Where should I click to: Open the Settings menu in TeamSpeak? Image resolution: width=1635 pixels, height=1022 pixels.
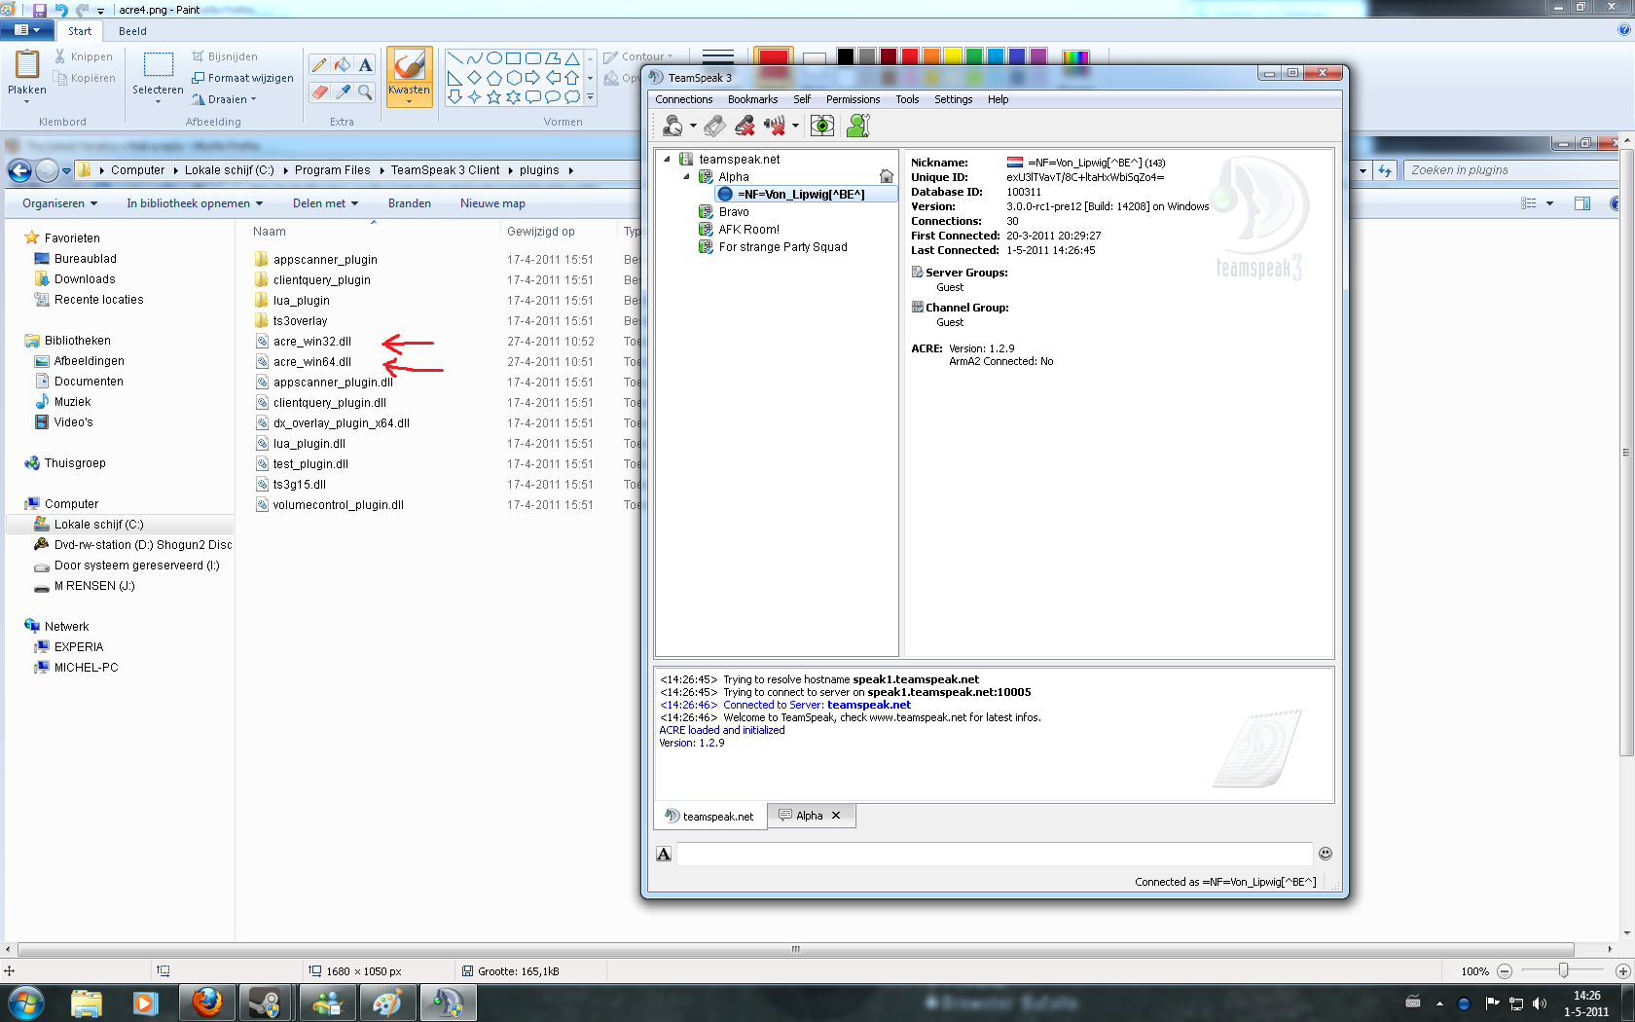[954, 99]
